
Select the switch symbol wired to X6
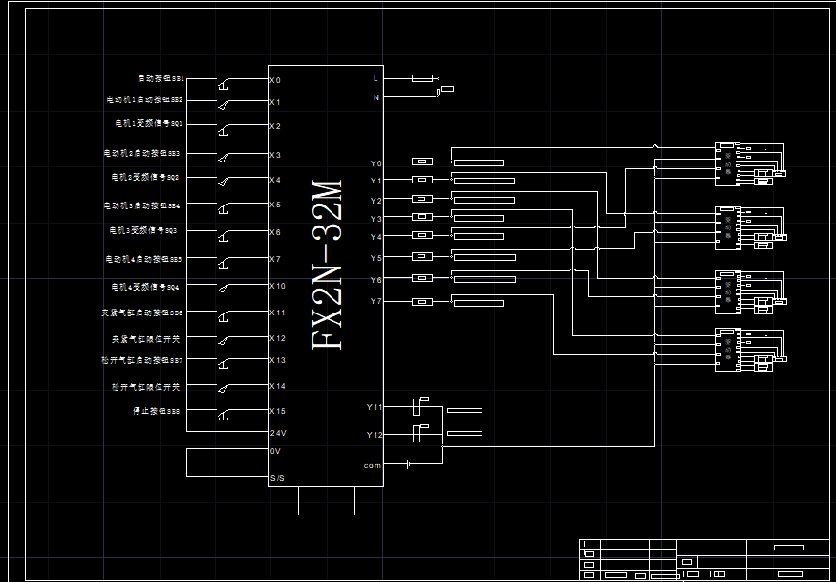coord(224,236)
